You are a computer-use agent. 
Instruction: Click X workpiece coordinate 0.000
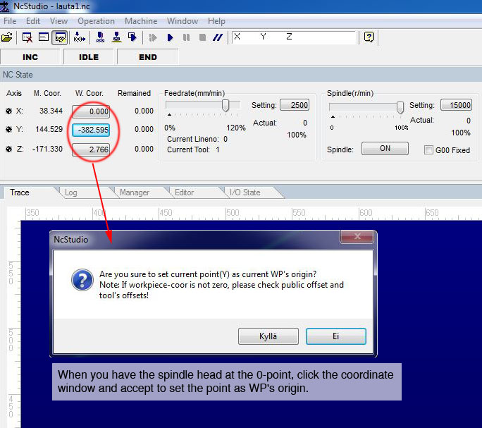pyautogui.click(x=91, y=111)
